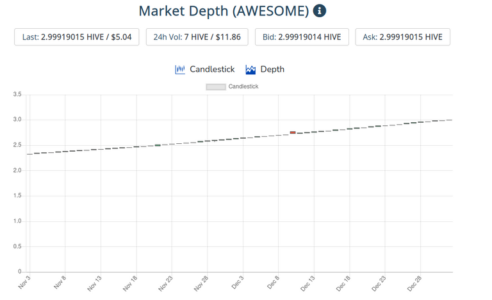Screen dimensions: 492x300
Task: Click the Last price 2.99919015 HIVE box
Action: coord(77,37)
